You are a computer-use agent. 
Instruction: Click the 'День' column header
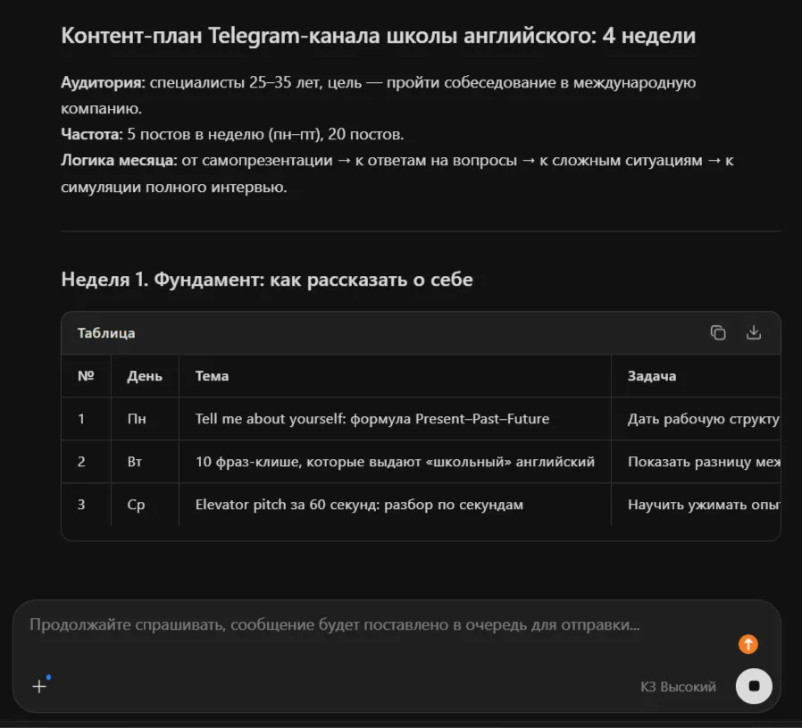[145, 376]
